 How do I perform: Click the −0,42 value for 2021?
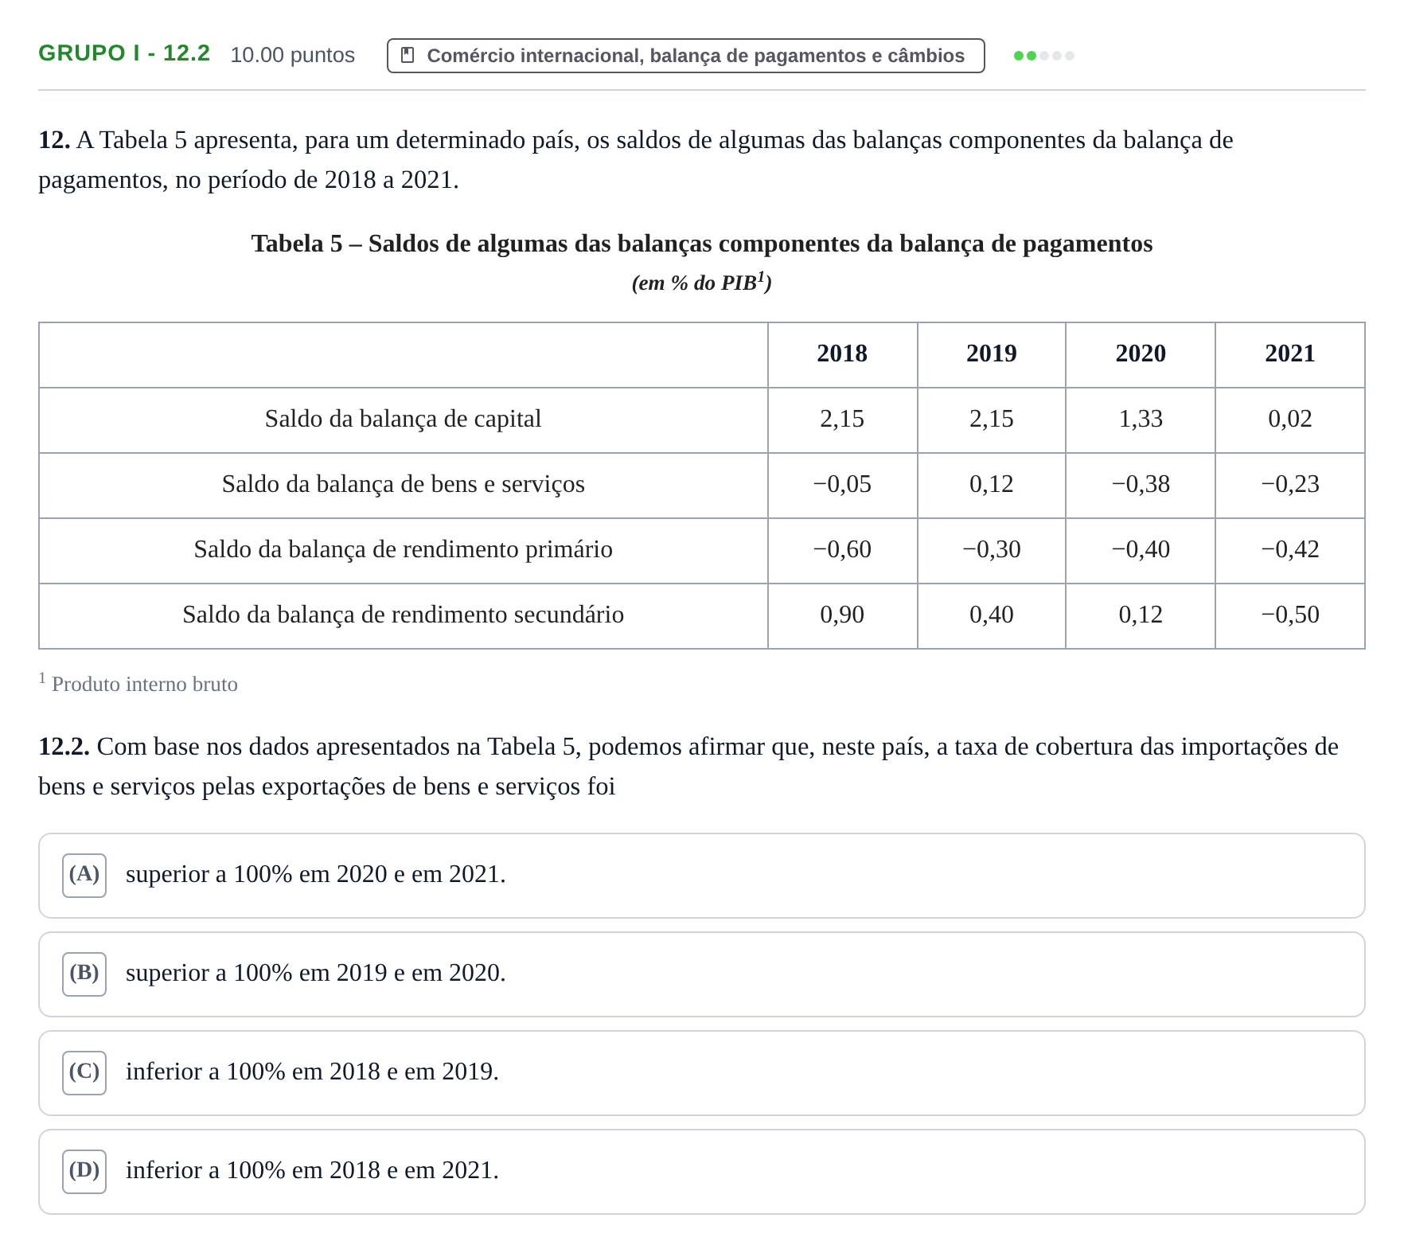[x=1290, y=549]
